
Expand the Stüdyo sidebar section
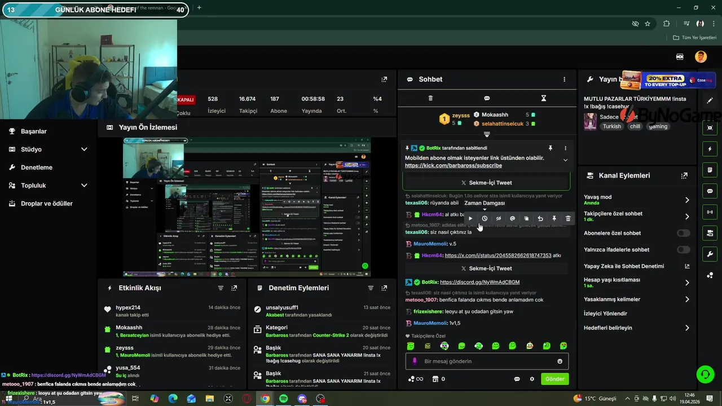tap(84, 149)
